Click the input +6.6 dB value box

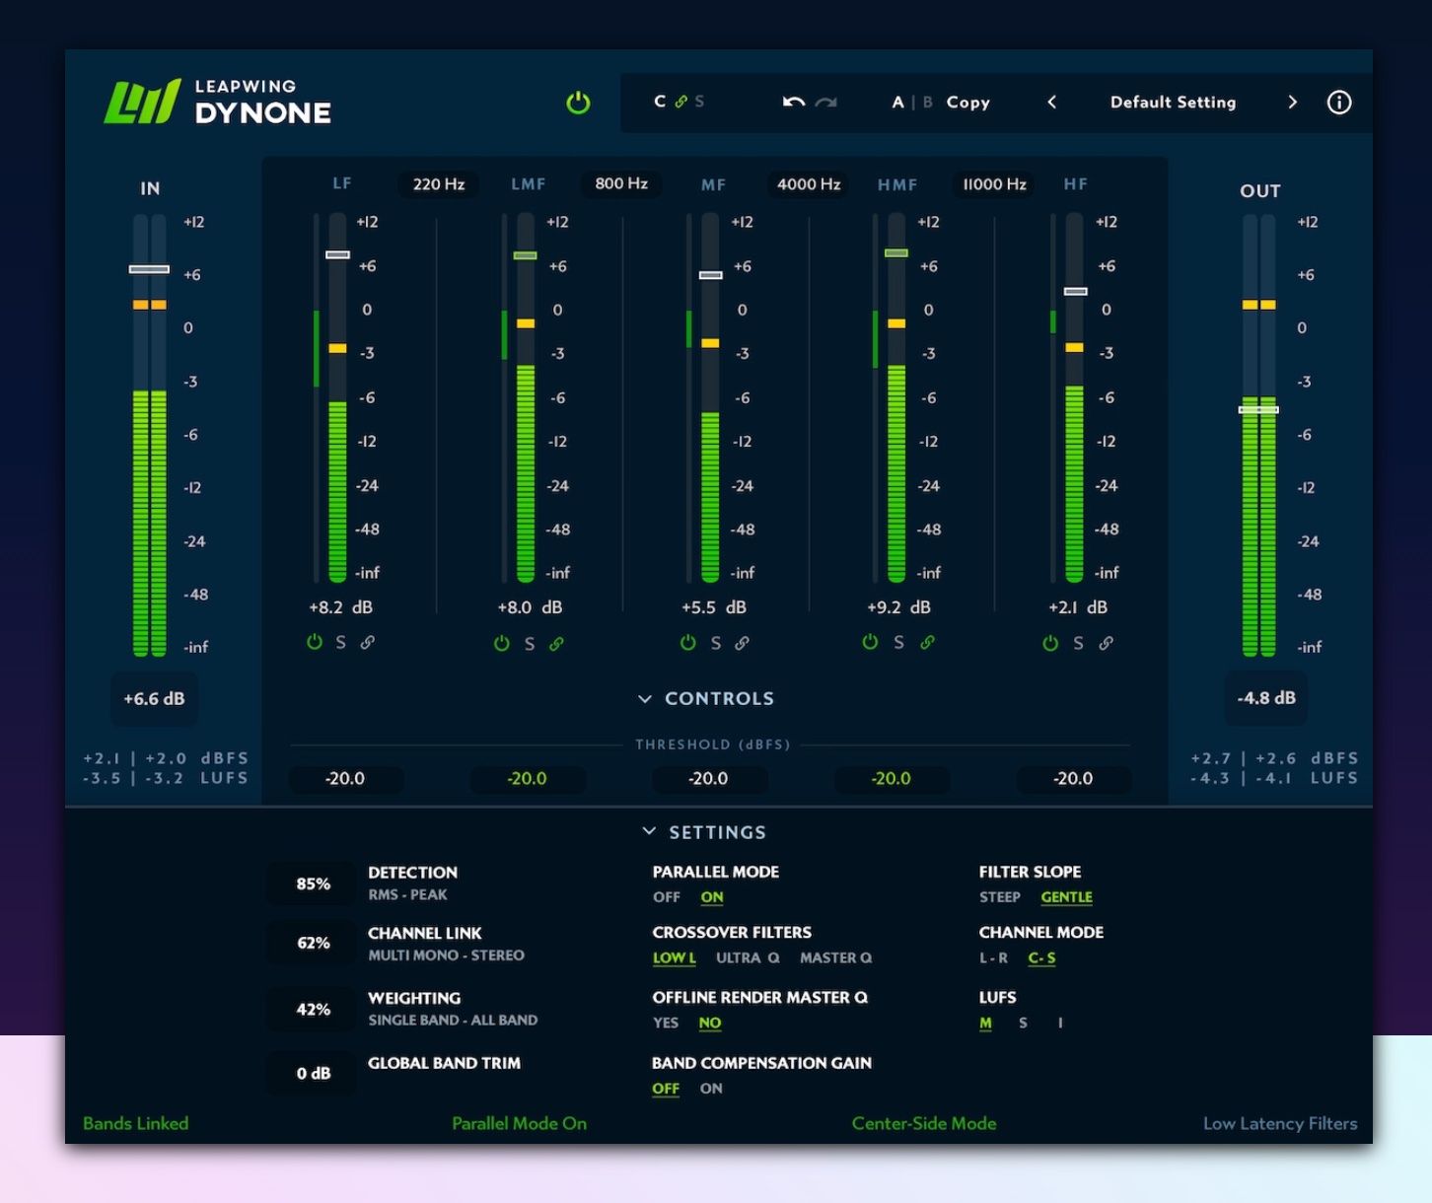tap(154, 699)
